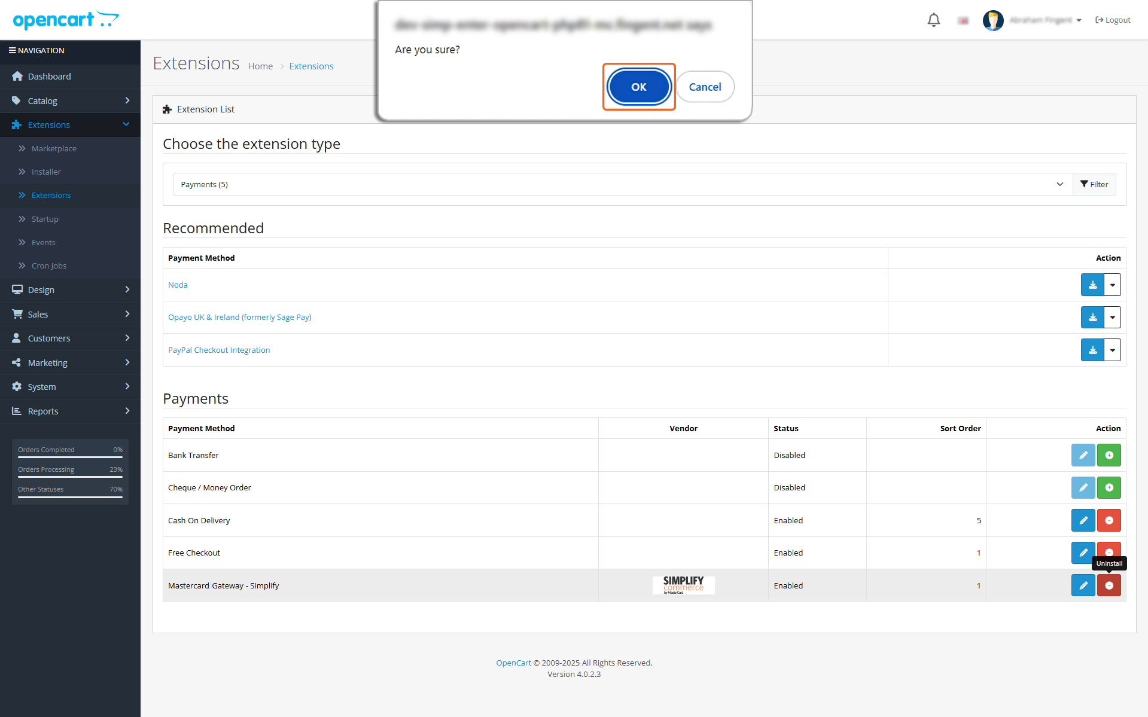Open dropdown caret next to Noda download

coord(1113,285)
